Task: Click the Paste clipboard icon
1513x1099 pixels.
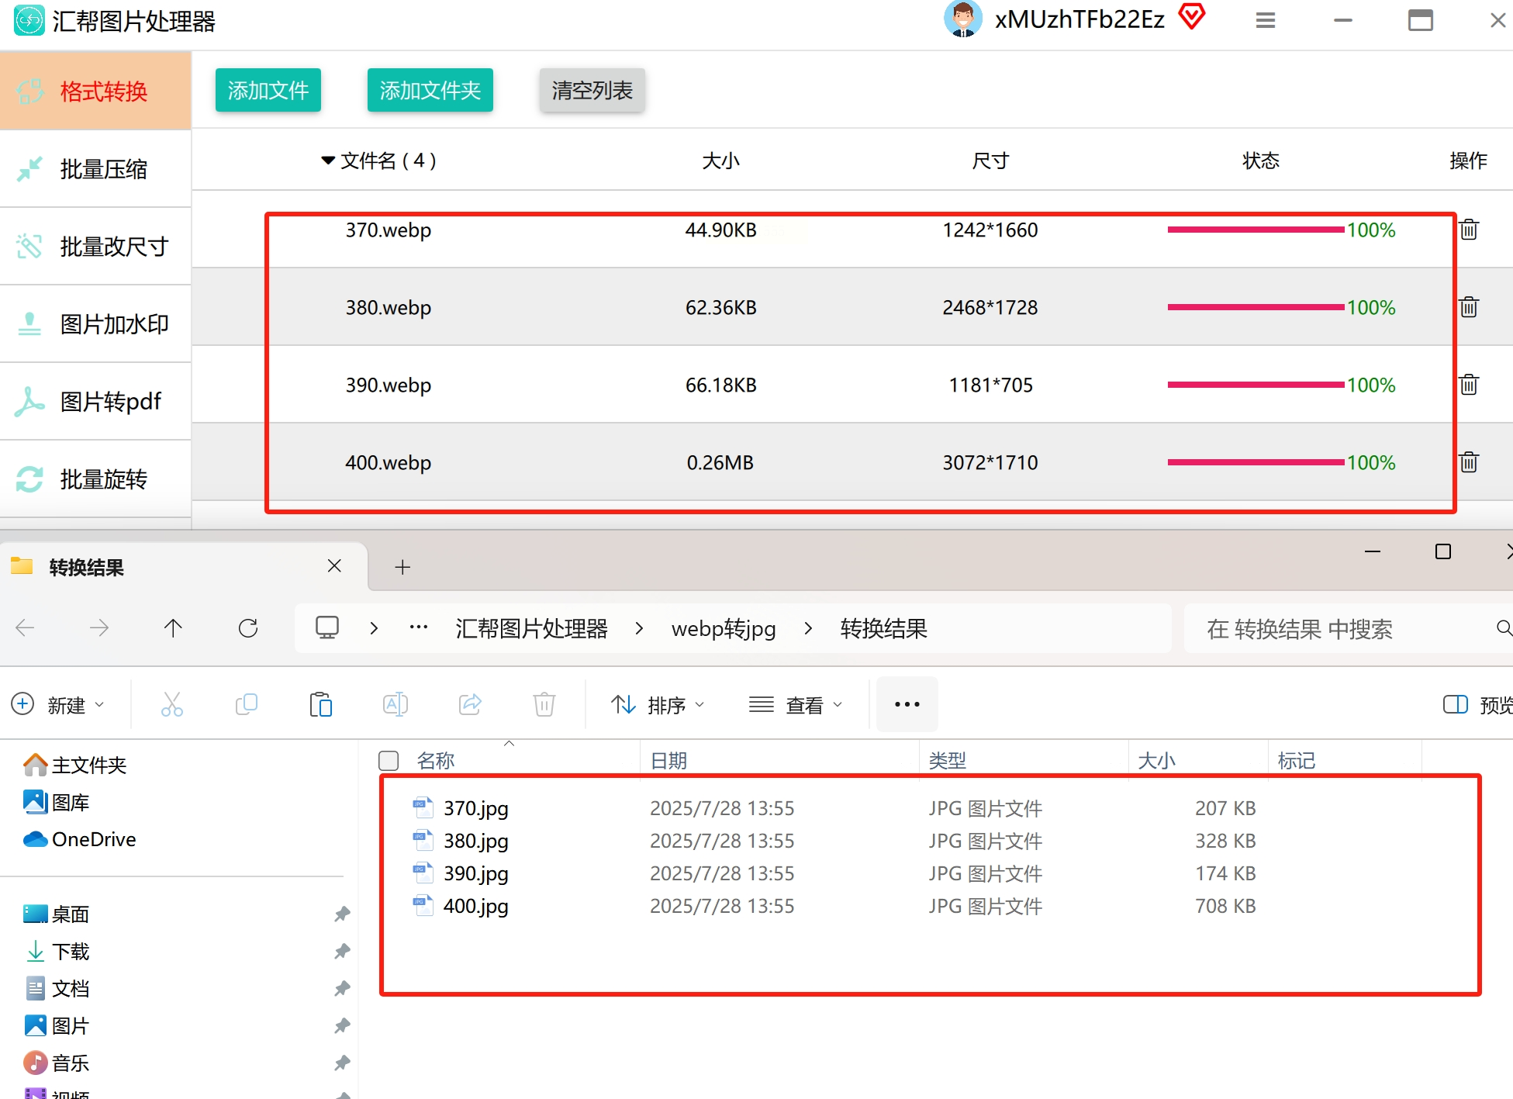Action: (320, 704)
